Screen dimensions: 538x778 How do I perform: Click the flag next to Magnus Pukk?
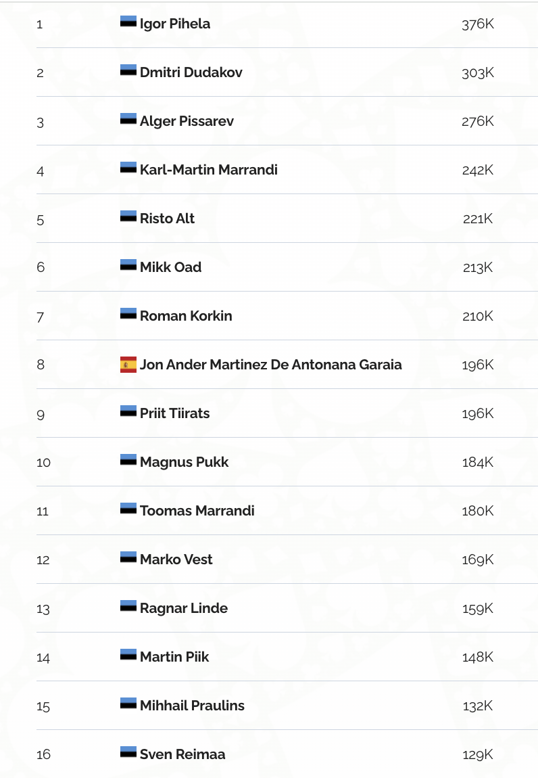point(128,460)
